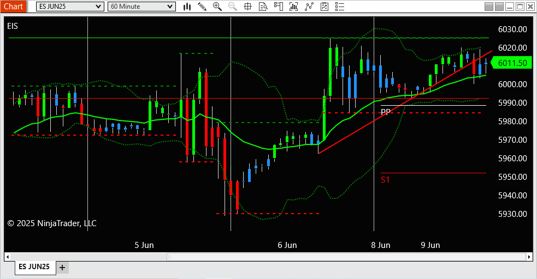Click the 6030.00 price axis label
Screen dimensions: 537x279
pyautogui.click(x=512, y=29)
